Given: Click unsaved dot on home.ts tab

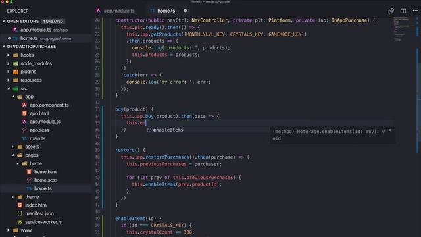Looking at the screenshot, I should [185, 11].
